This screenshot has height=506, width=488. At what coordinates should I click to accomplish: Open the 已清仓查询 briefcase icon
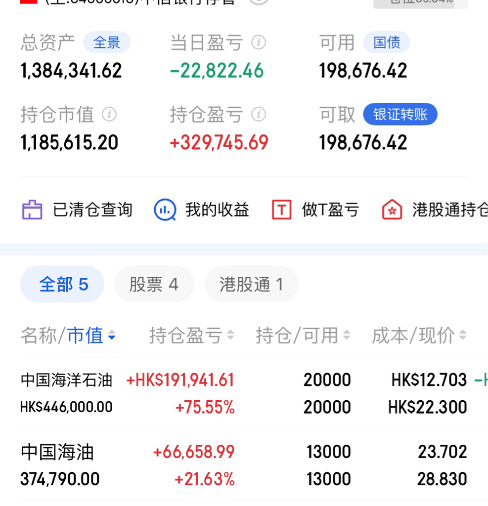32,210
